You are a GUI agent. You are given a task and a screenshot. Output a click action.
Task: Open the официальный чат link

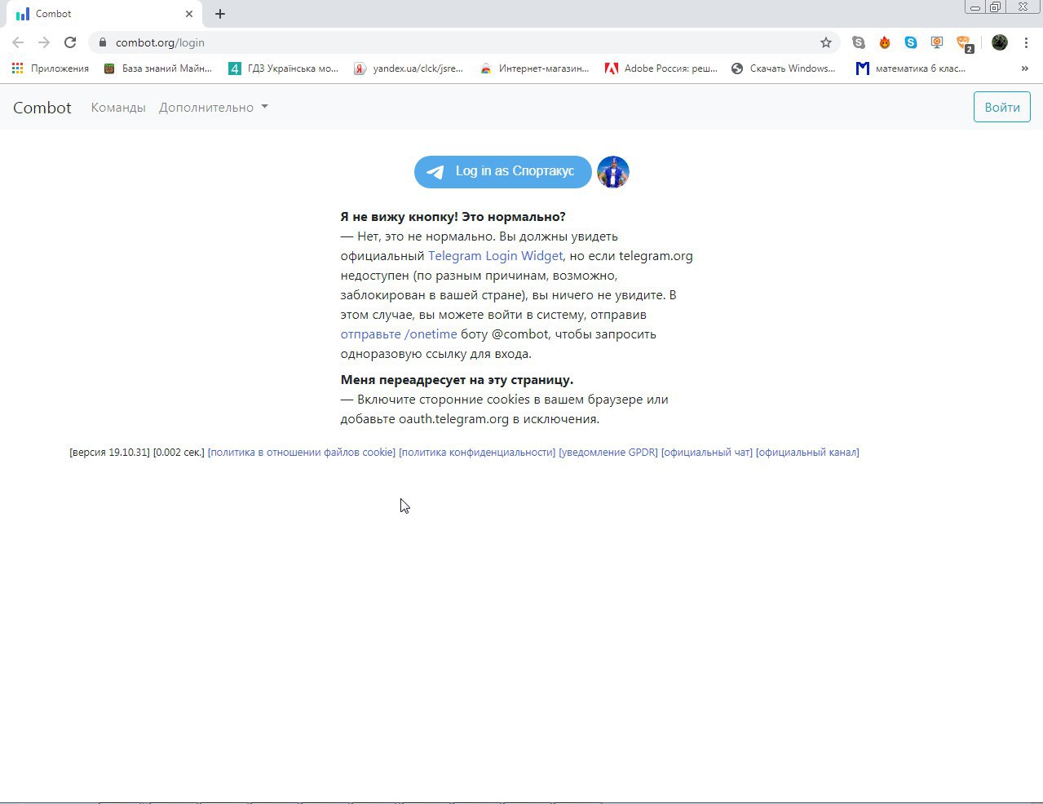coord(707,453)
